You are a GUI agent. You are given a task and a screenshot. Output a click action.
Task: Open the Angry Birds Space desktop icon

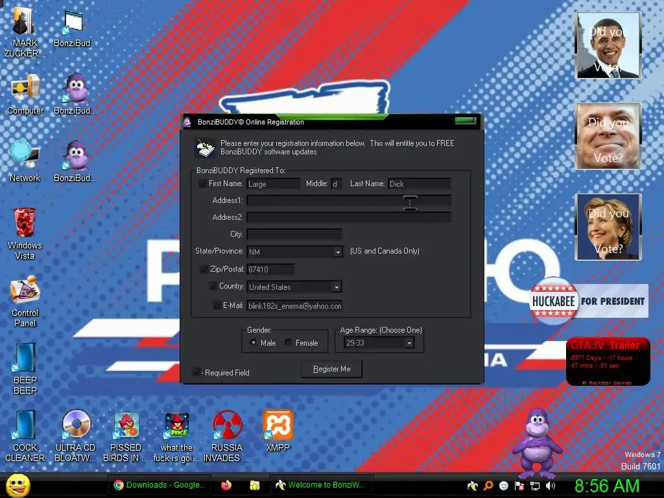click(176, 436)
